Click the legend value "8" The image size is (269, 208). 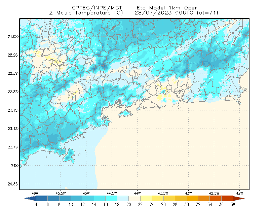[59, 205]
